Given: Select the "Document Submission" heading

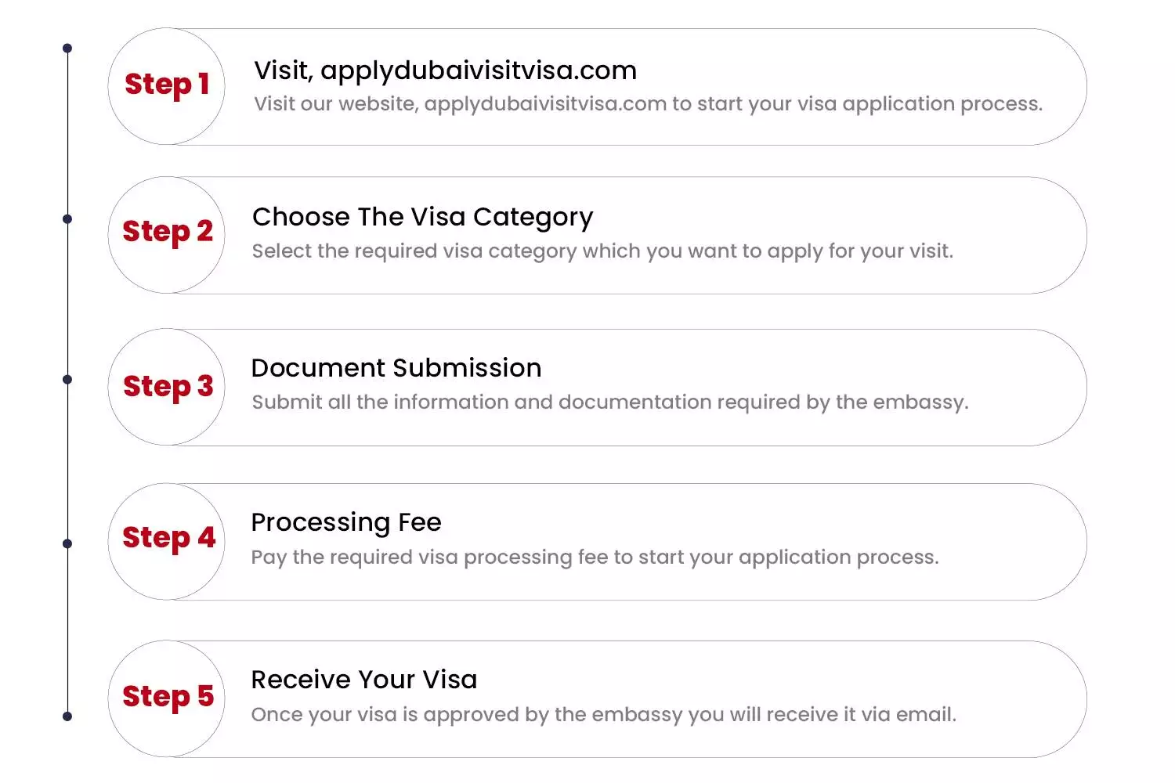Looking at the screenshot, I should coord(396,368).
